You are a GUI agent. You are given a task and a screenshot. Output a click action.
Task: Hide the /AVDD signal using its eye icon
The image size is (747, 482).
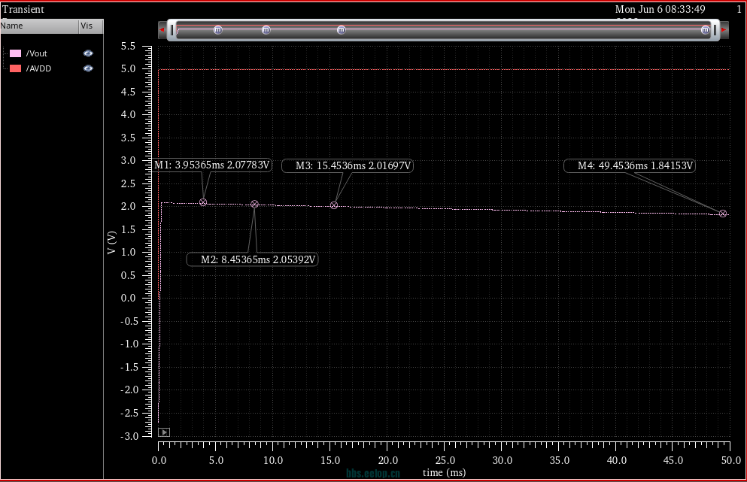coord(88,68)
